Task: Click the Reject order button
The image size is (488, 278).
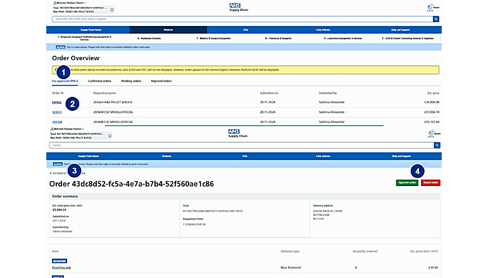Action: click(x=430, y=182)
